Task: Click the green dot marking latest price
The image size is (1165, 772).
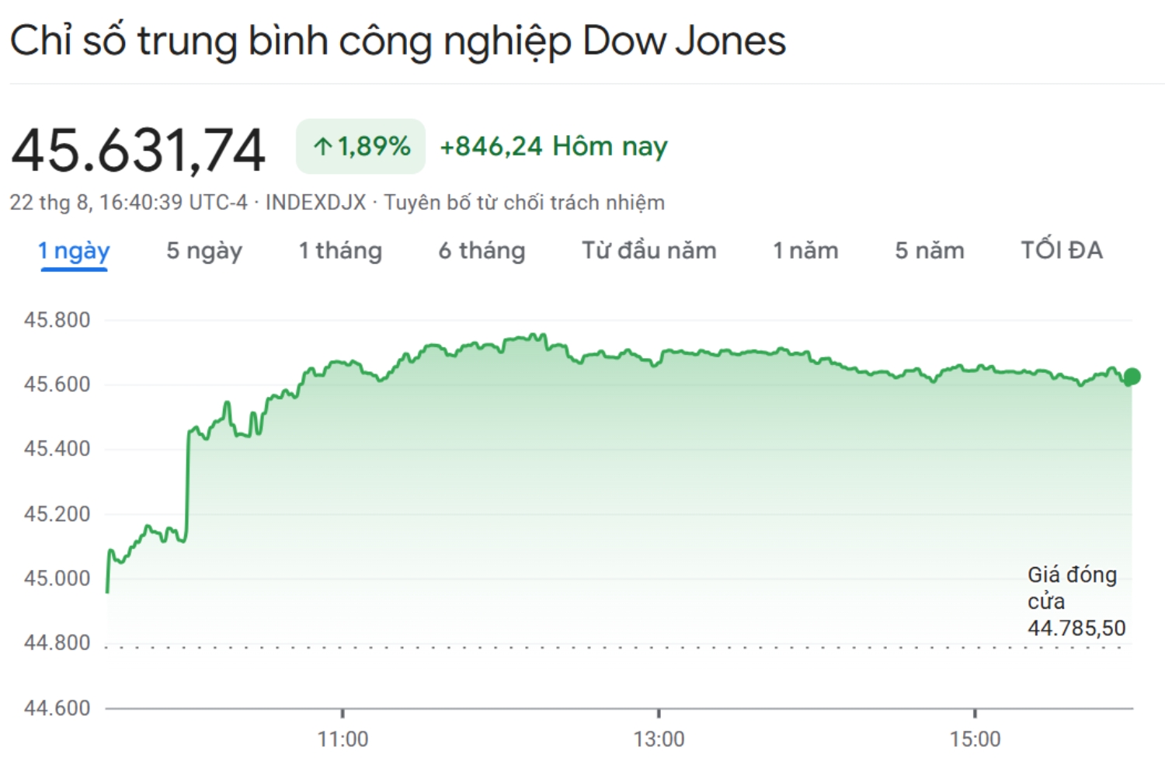Action: tap(1132, 377)
